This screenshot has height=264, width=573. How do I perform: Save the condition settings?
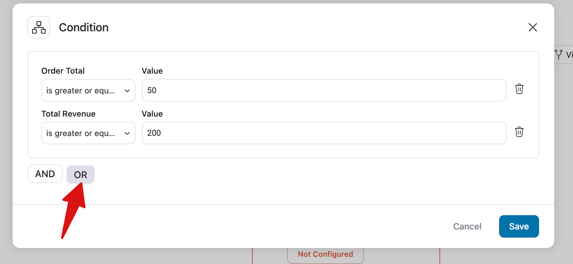[x=519, y=226]
